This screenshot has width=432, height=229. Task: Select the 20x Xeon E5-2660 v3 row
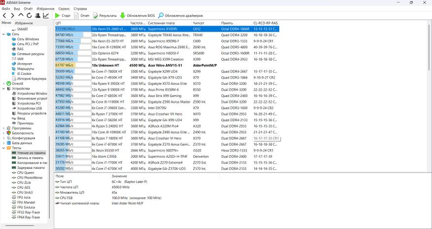tap(167, 29)
